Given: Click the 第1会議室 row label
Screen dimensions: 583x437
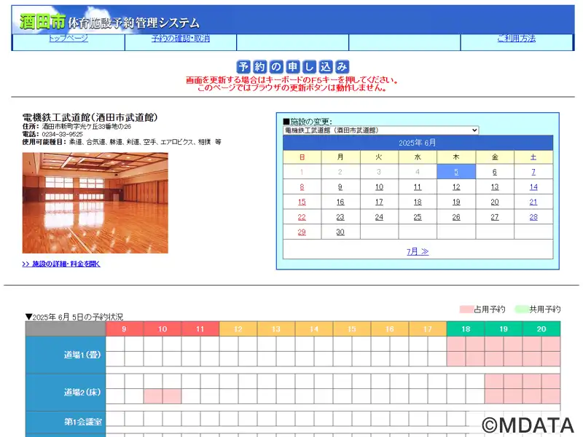Looking at the screenshot, I should tap(66, 422).
